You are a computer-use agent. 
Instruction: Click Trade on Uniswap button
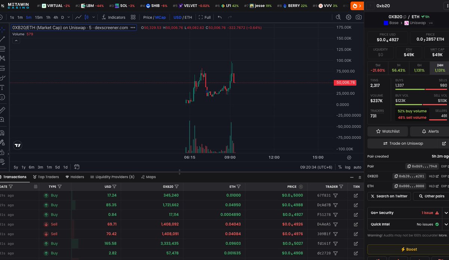(x=403, y=143)
